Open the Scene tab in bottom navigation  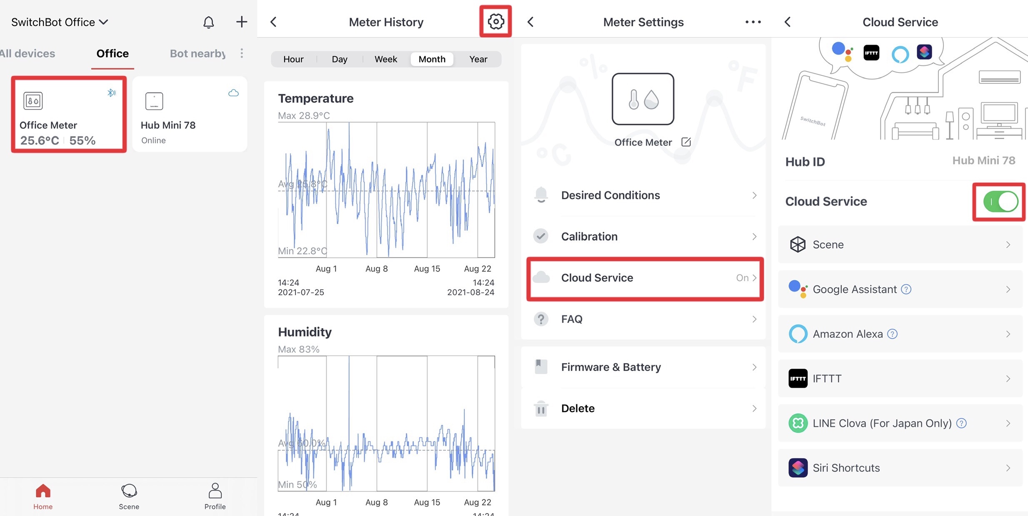129,496
